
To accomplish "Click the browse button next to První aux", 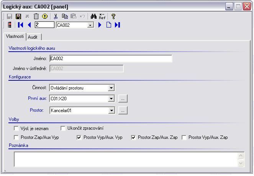I will (123, 99).
